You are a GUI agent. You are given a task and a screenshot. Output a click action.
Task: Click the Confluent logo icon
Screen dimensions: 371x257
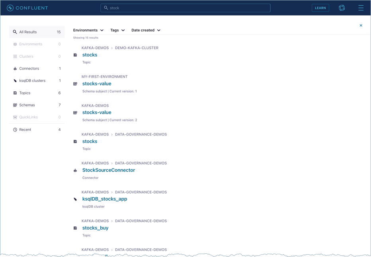click(x=10, y=8)
